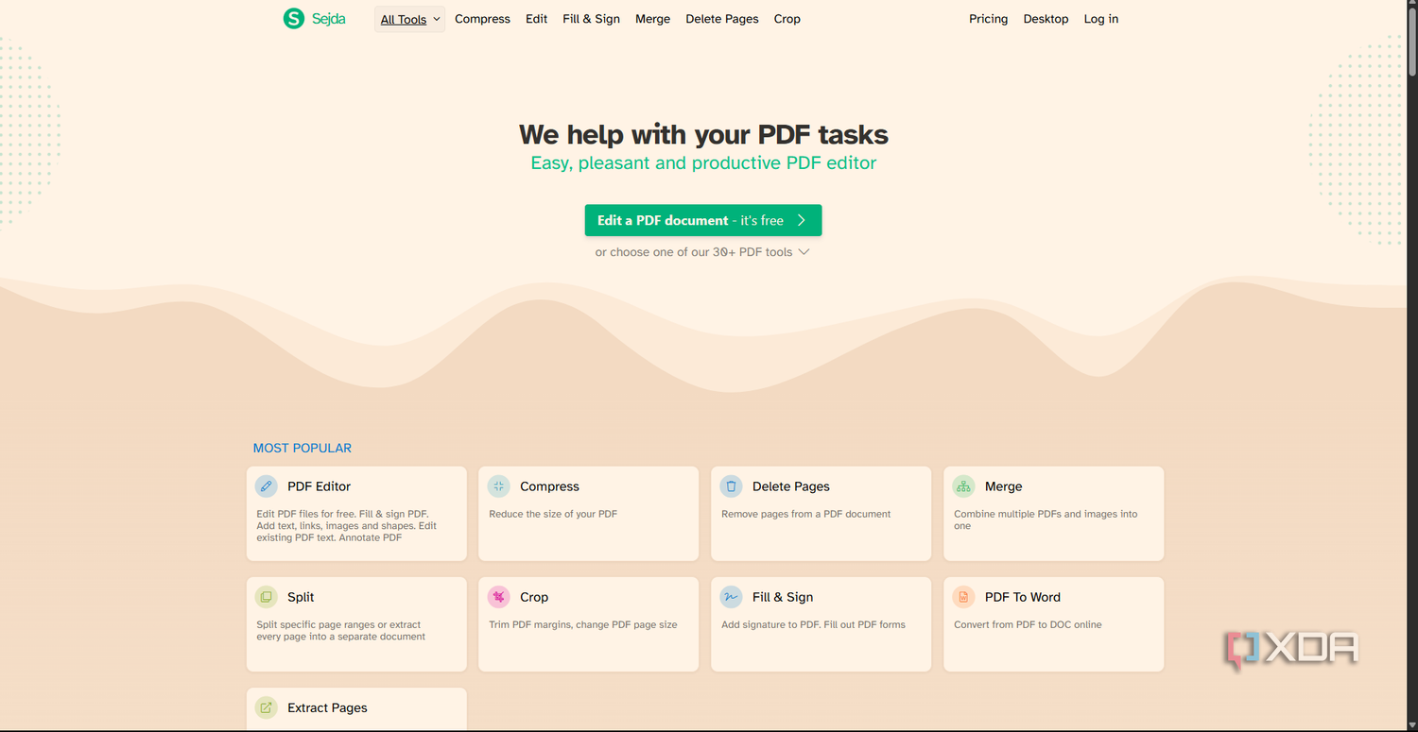
Task: Click the MOST POPULAR heading
Action: point(303,448)
